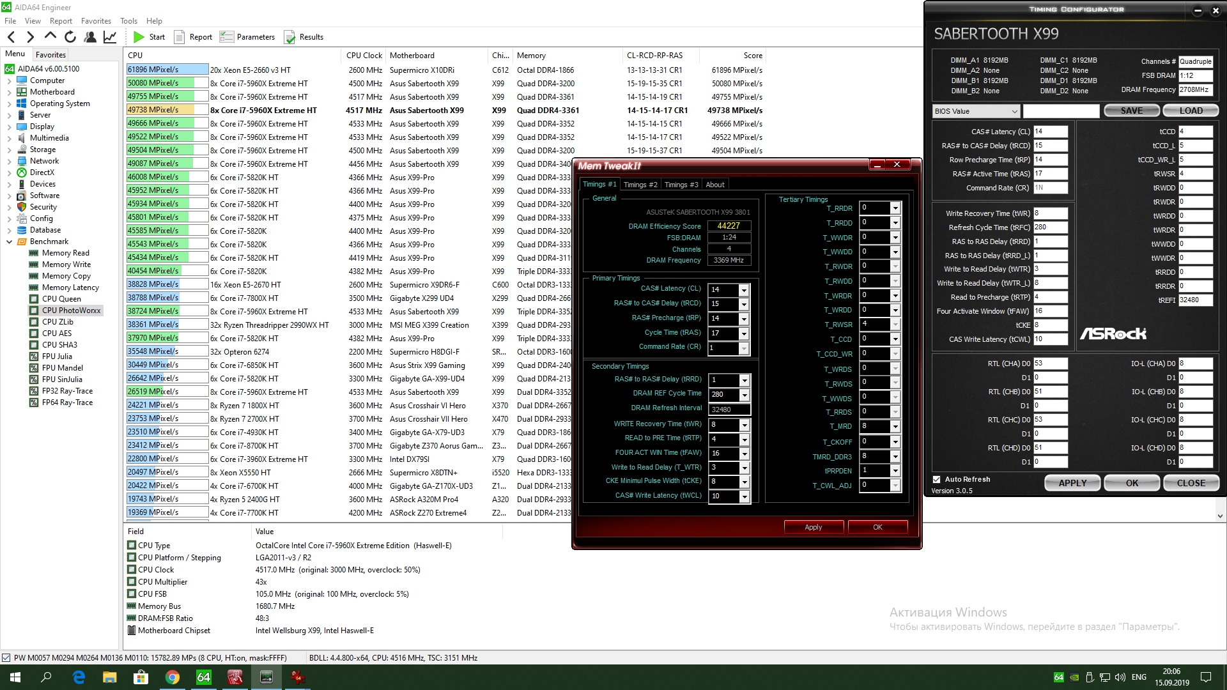This screenshot has width=1227, height=690.
Task: Toggle the Auto Refresh checkbox
Action: click(x=937, y=479)
